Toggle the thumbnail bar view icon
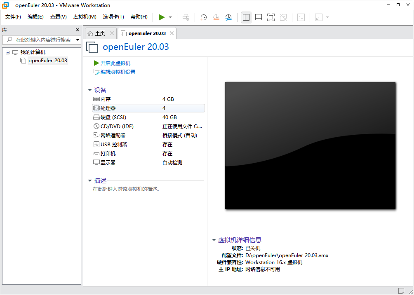The height and width of the screenshot is (295, 414). click(x=259, y=17)
